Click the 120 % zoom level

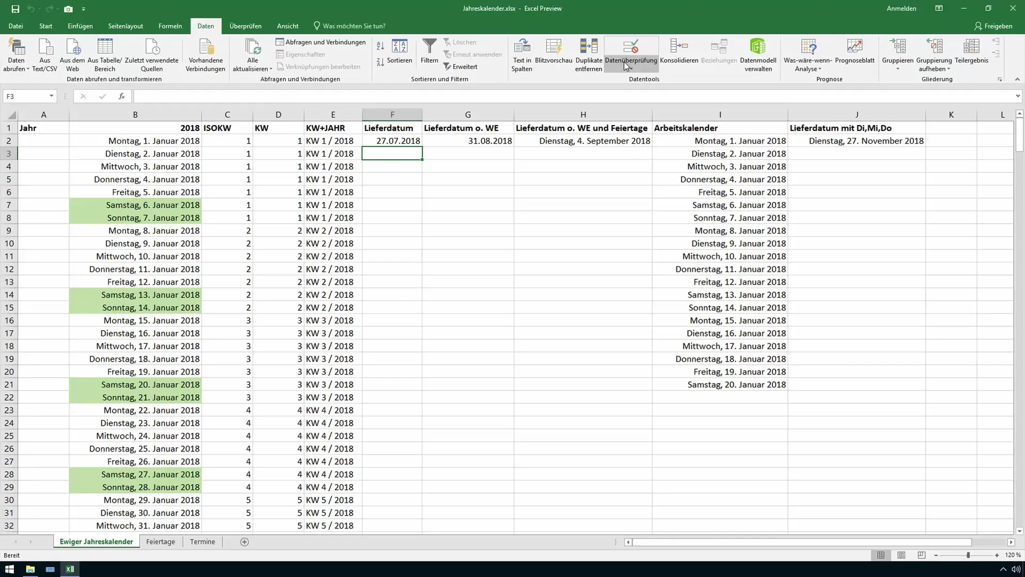[1013, 555]
